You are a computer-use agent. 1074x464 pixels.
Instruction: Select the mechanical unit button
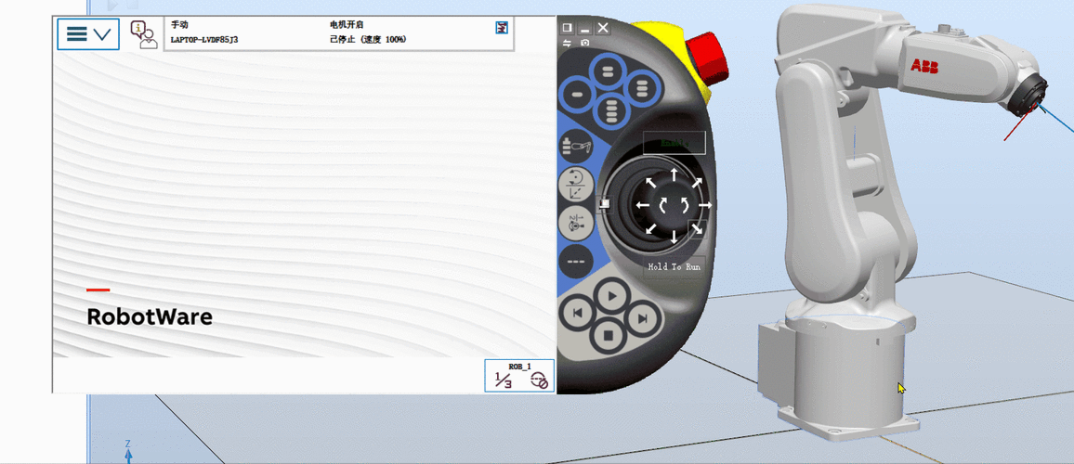click(575, 145)
